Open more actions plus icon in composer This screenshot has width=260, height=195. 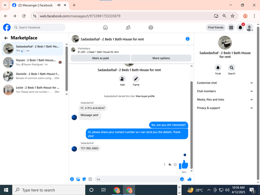point(72,179)
